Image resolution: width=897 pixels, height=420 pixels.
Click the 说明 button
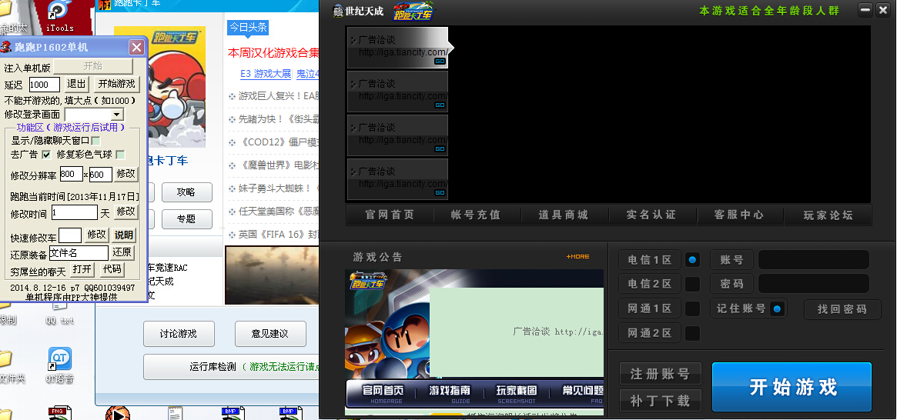tap(124, 235)
